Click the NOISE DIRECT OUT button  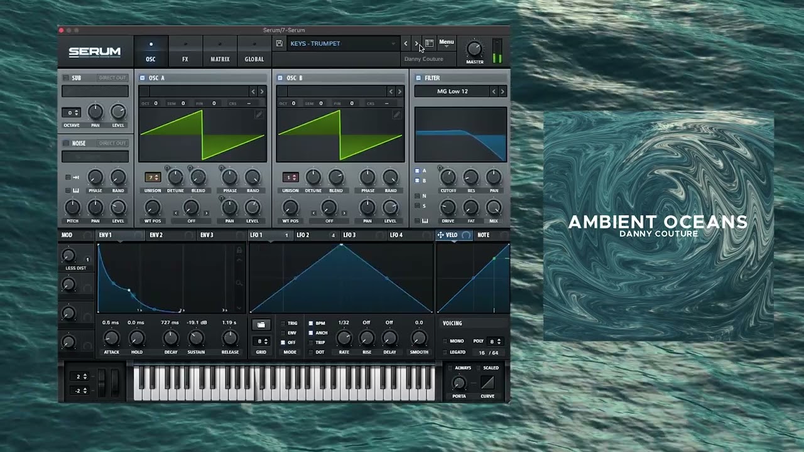pos(112,143)
